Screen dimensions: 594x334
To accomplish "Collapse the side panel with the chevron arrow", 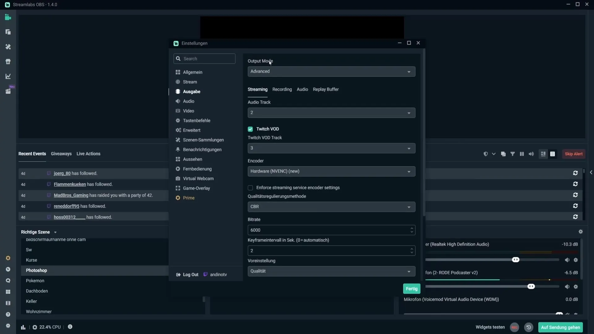I will click(x=591, y=173).
